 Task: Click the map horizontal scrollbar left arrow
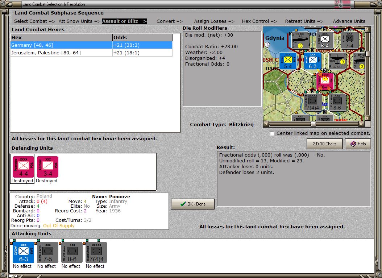(x=266, y=124)
